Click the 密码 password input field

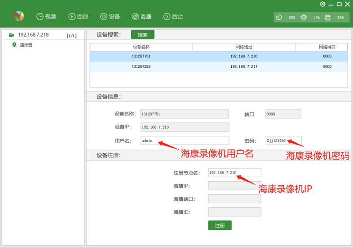point(283,140)
